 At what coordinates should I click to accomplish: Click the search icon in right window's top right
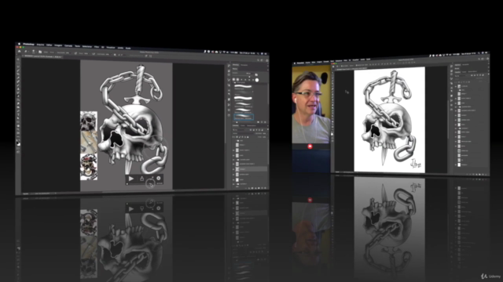click(479, 59)
